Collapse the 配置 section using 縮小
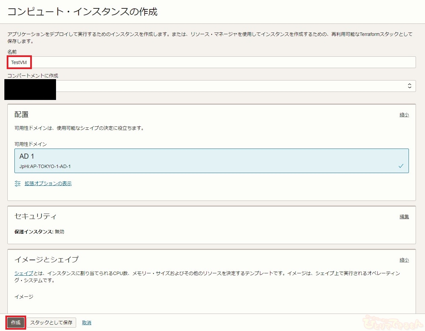This screenshot has height=331, width=425. 404,115
